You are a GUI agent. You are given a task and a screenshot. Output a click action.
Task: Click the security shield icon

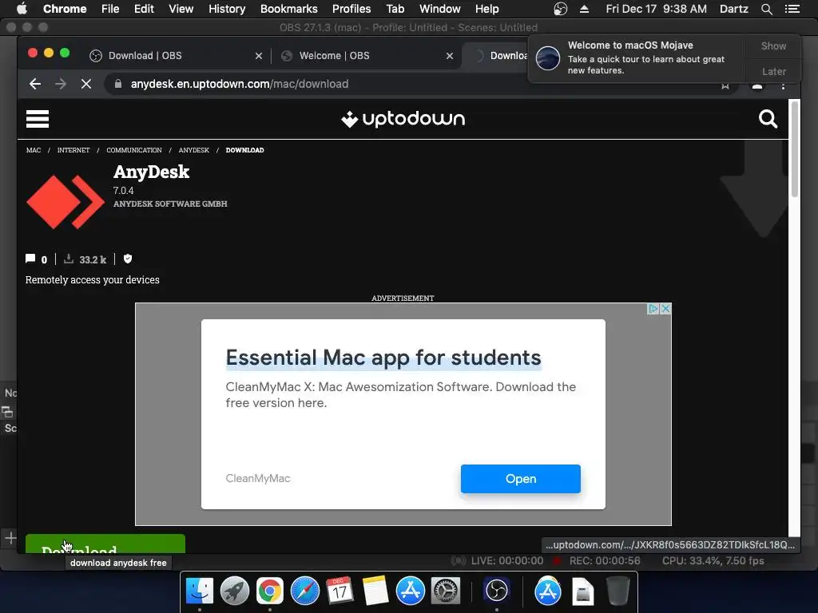click(128, 259)
